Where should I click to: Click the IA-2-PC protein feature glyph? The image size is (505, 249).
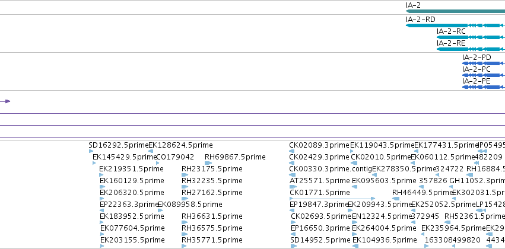(x=484, y=75)
